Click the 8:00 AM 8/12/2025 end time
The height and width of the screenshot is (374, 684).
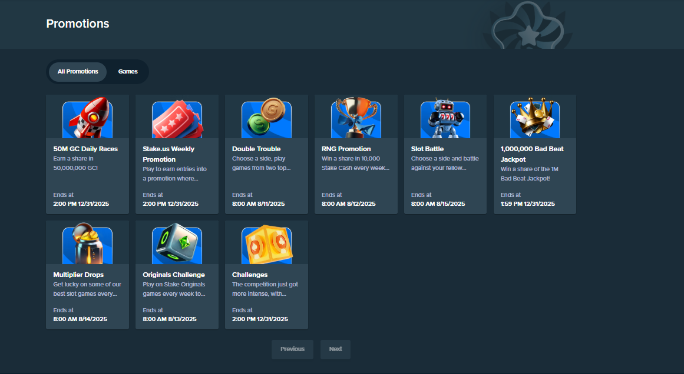[349, 204]
